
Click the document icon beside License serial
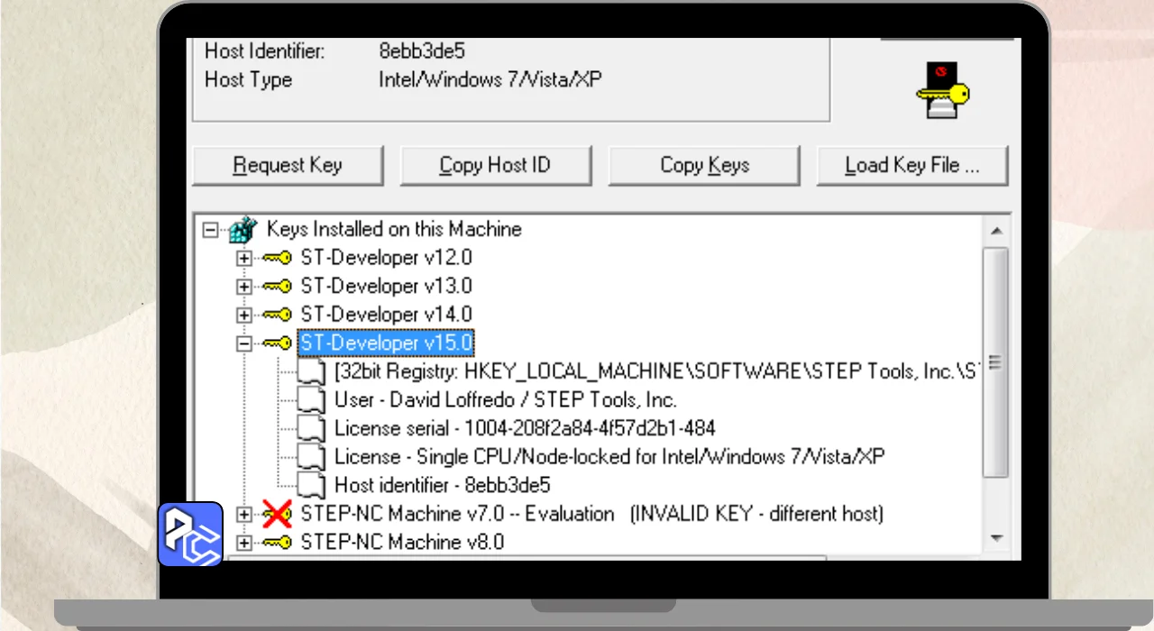point(311,428)
